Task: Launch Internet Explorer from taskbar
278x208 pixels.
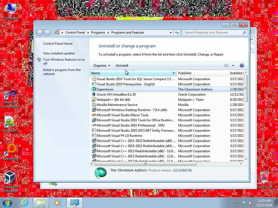Action: 24,203
